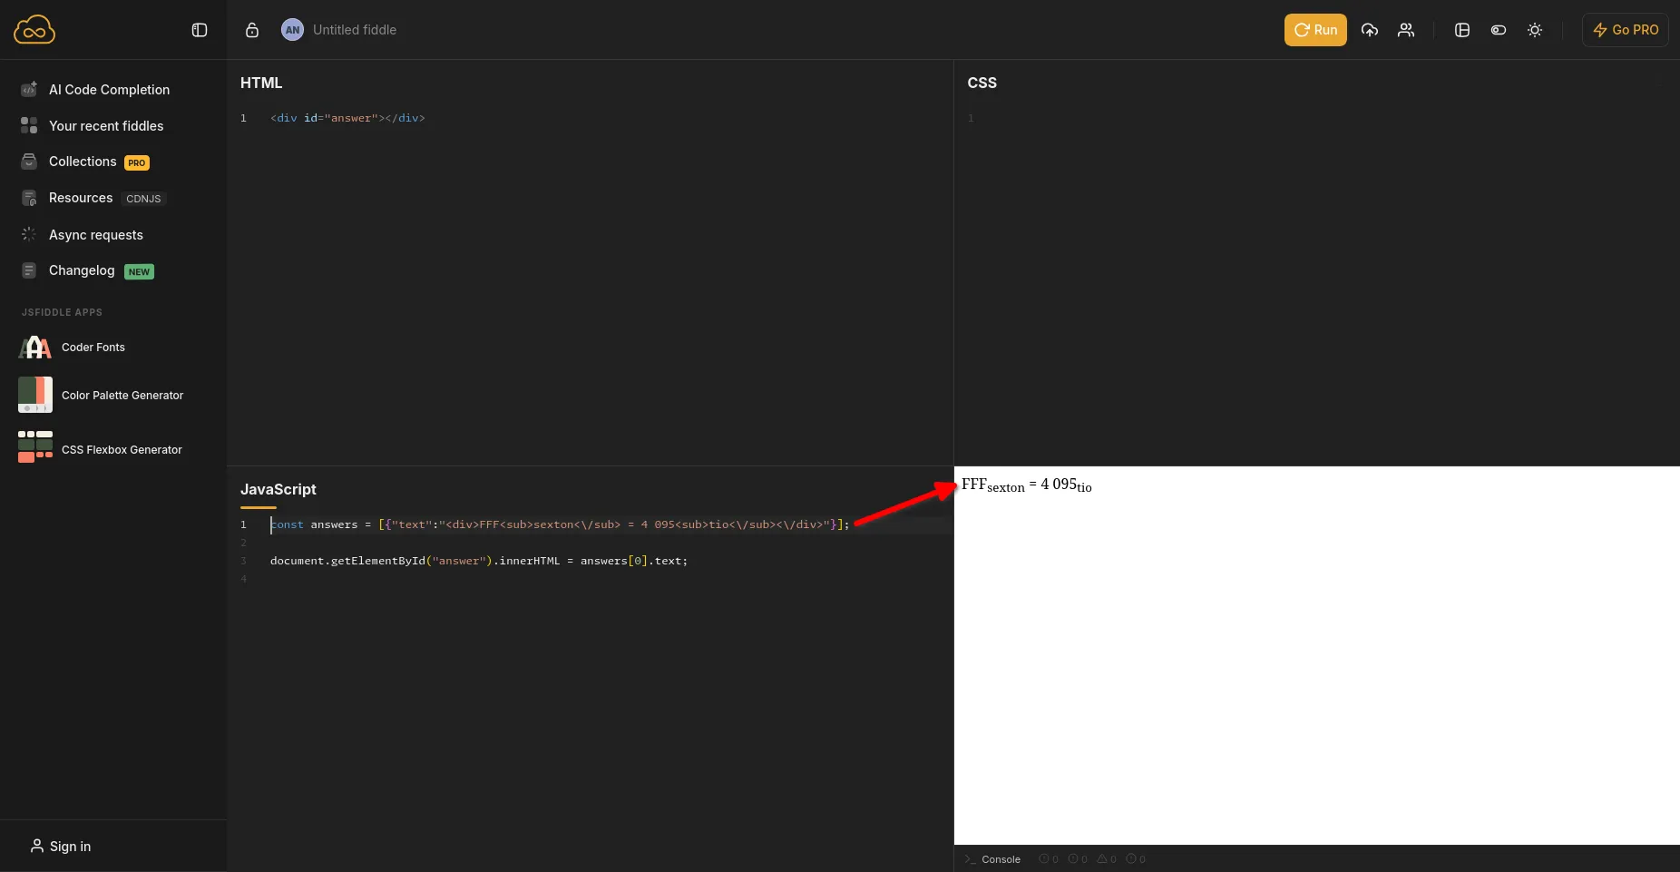The height and width of the screenshot is (872, 1680).
Task: Edit the Untitled fiddle title
Action: [355, 30]
